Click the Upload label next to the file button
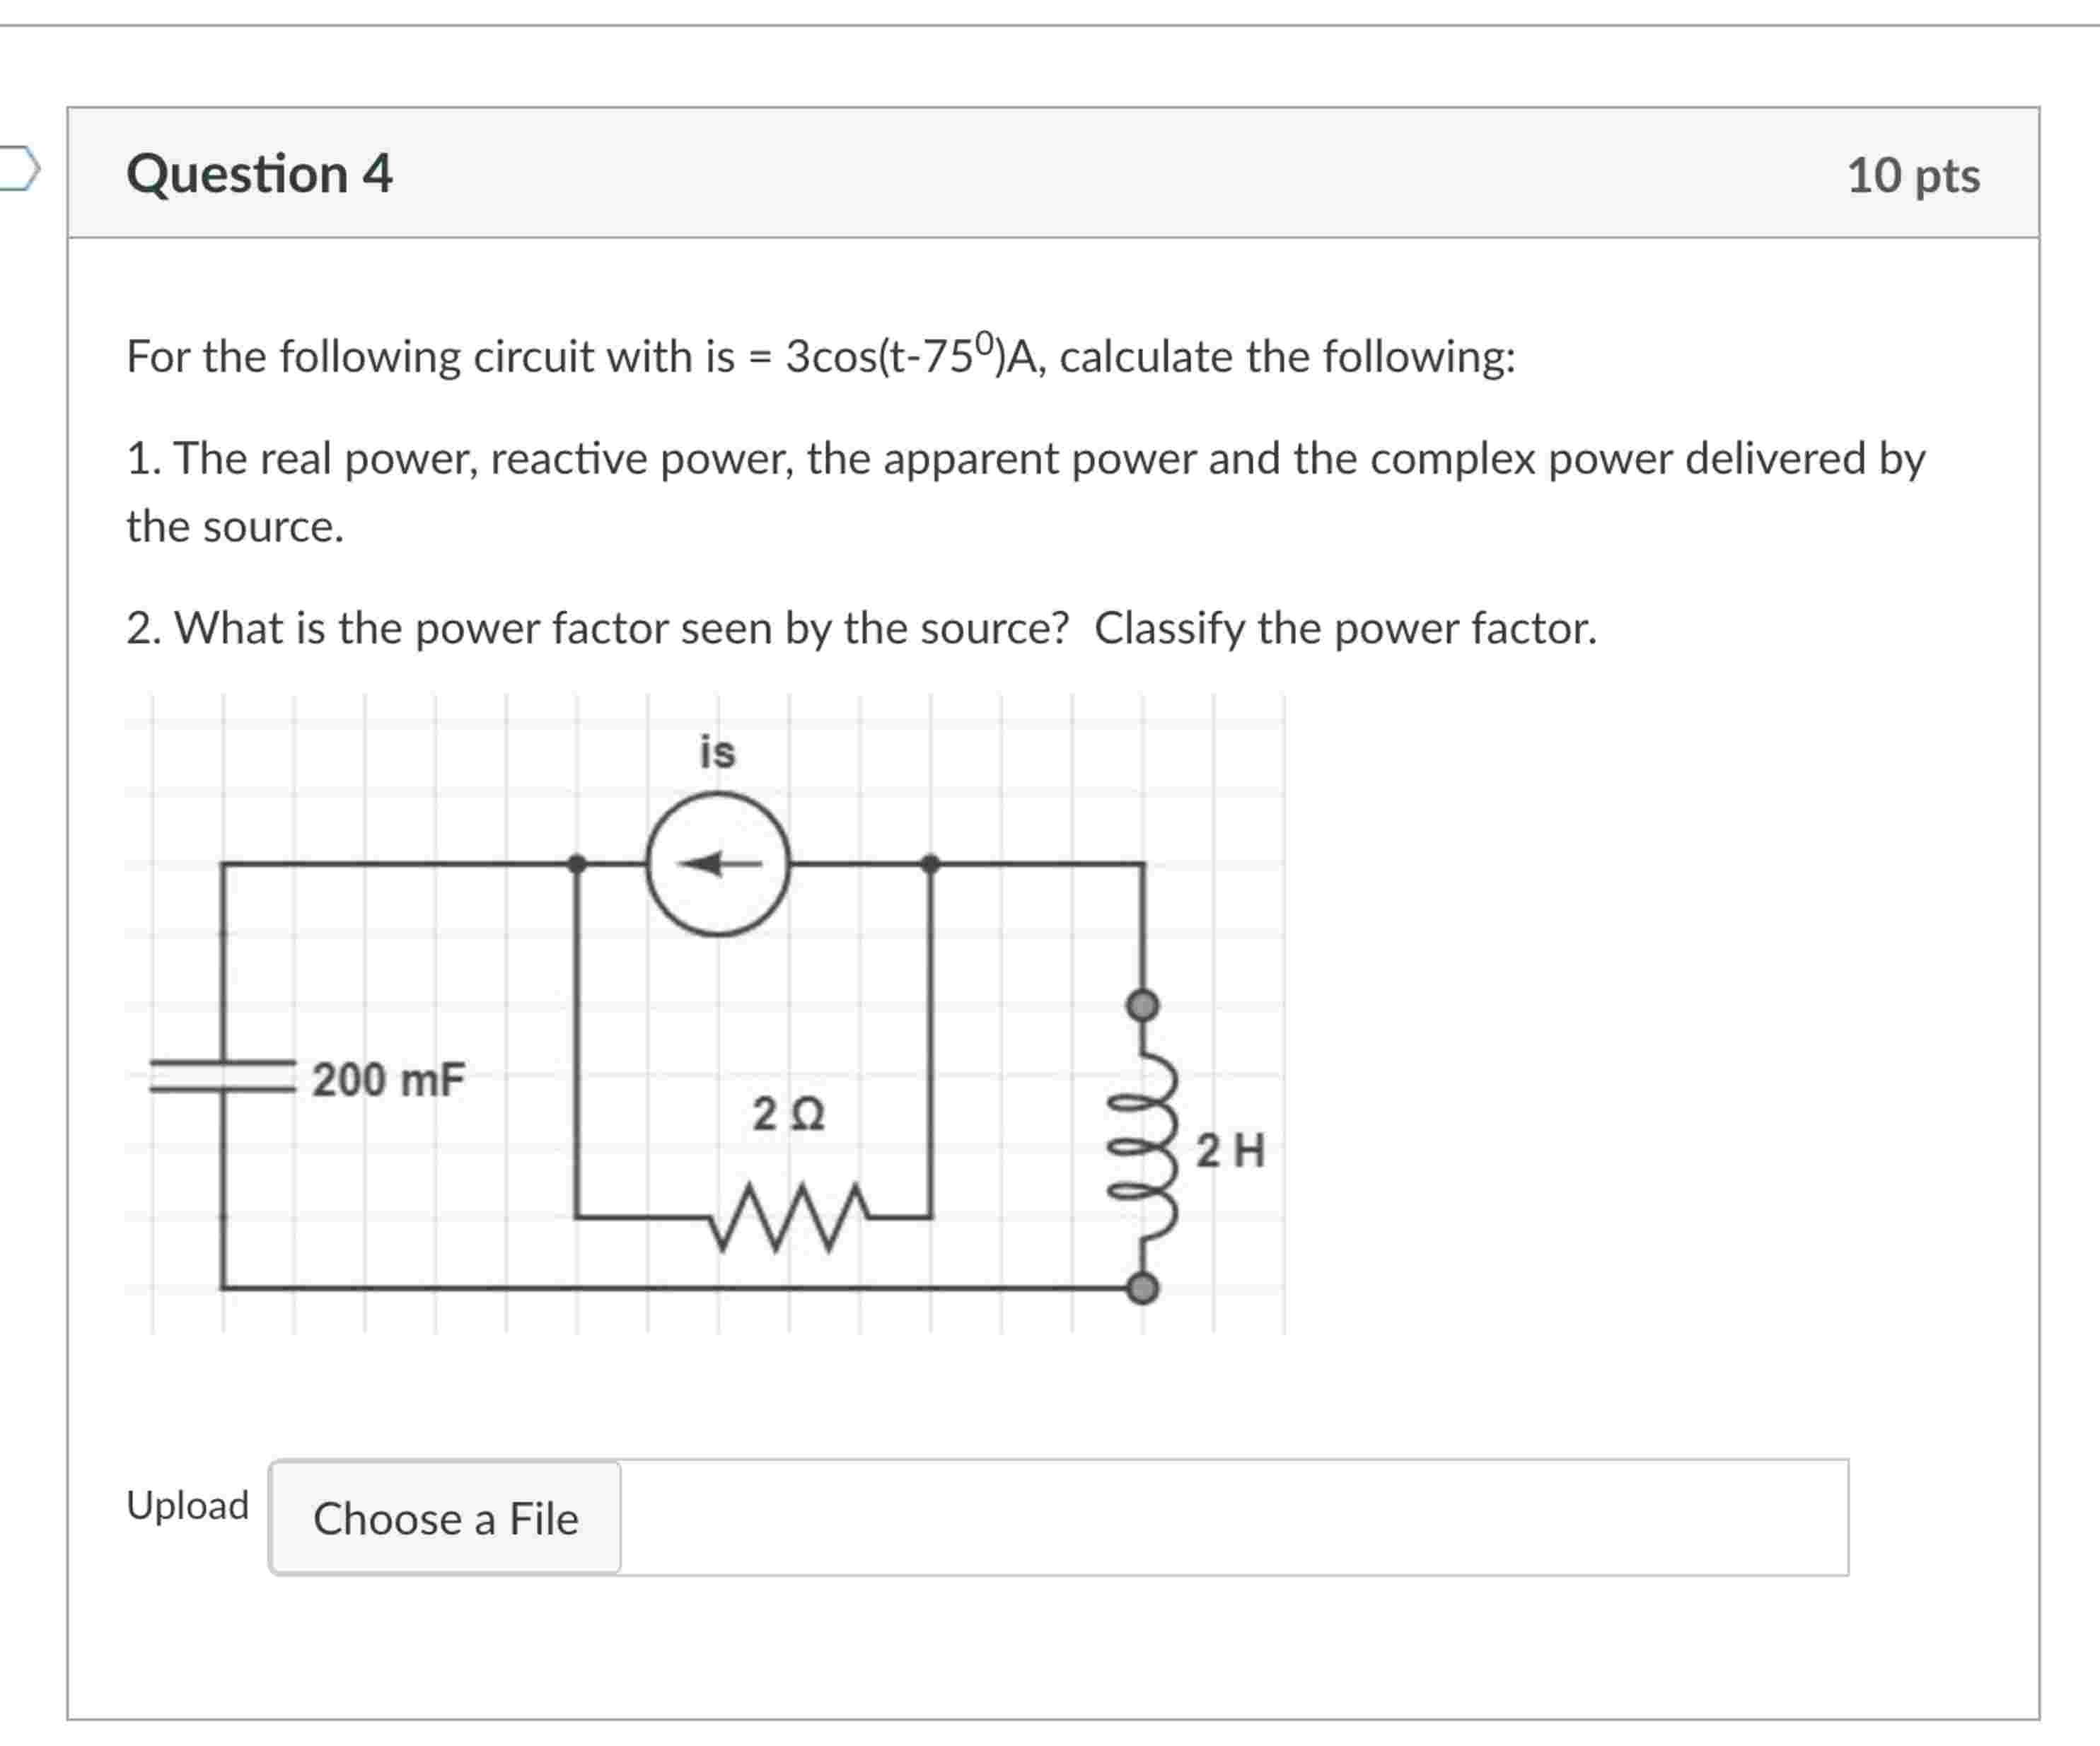Image resolution: width=2100 pixels, height=1746 pixels. pyautogui.click(x=187, y=1507)
